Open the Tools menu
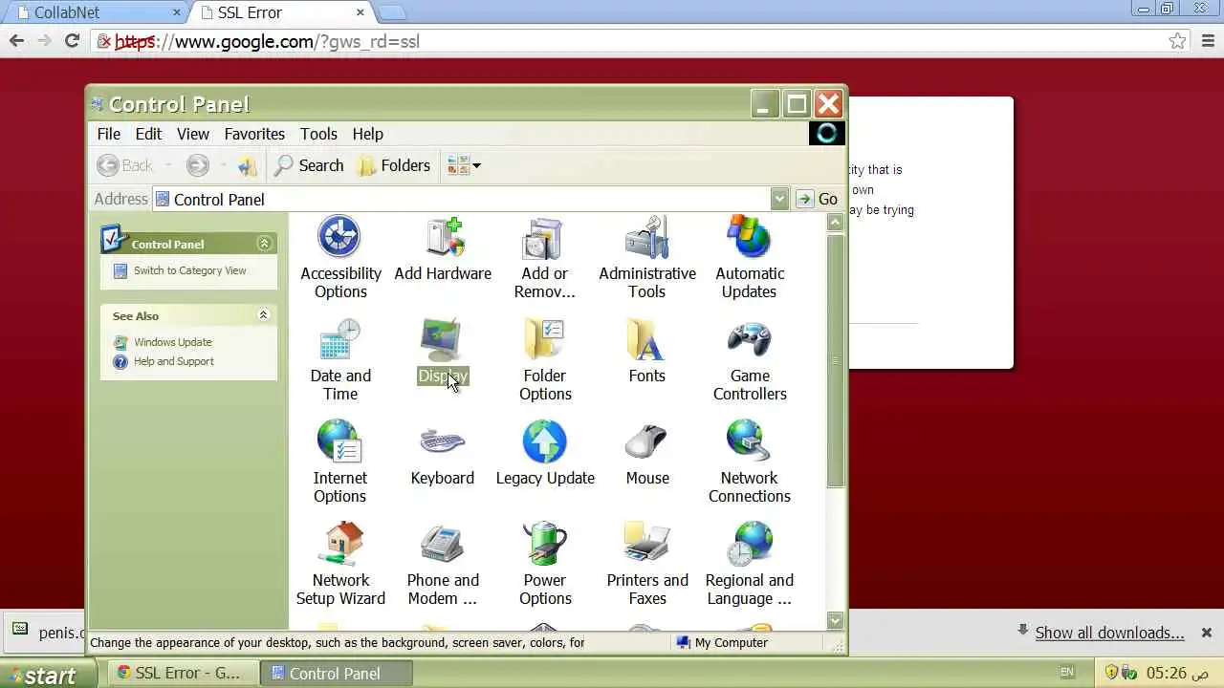Image resolution: width=1224 pixels, height=688 pixels. coord(318,134)
